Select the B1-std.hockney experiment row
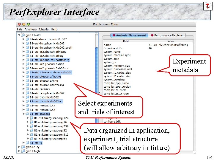Viewport: 214px width, 161px height. 40,89
